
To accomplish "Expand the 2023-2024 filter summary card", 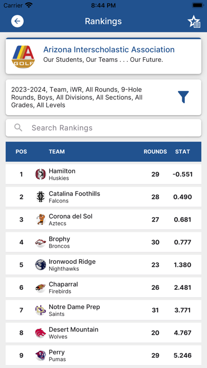I will coord(103,97).
